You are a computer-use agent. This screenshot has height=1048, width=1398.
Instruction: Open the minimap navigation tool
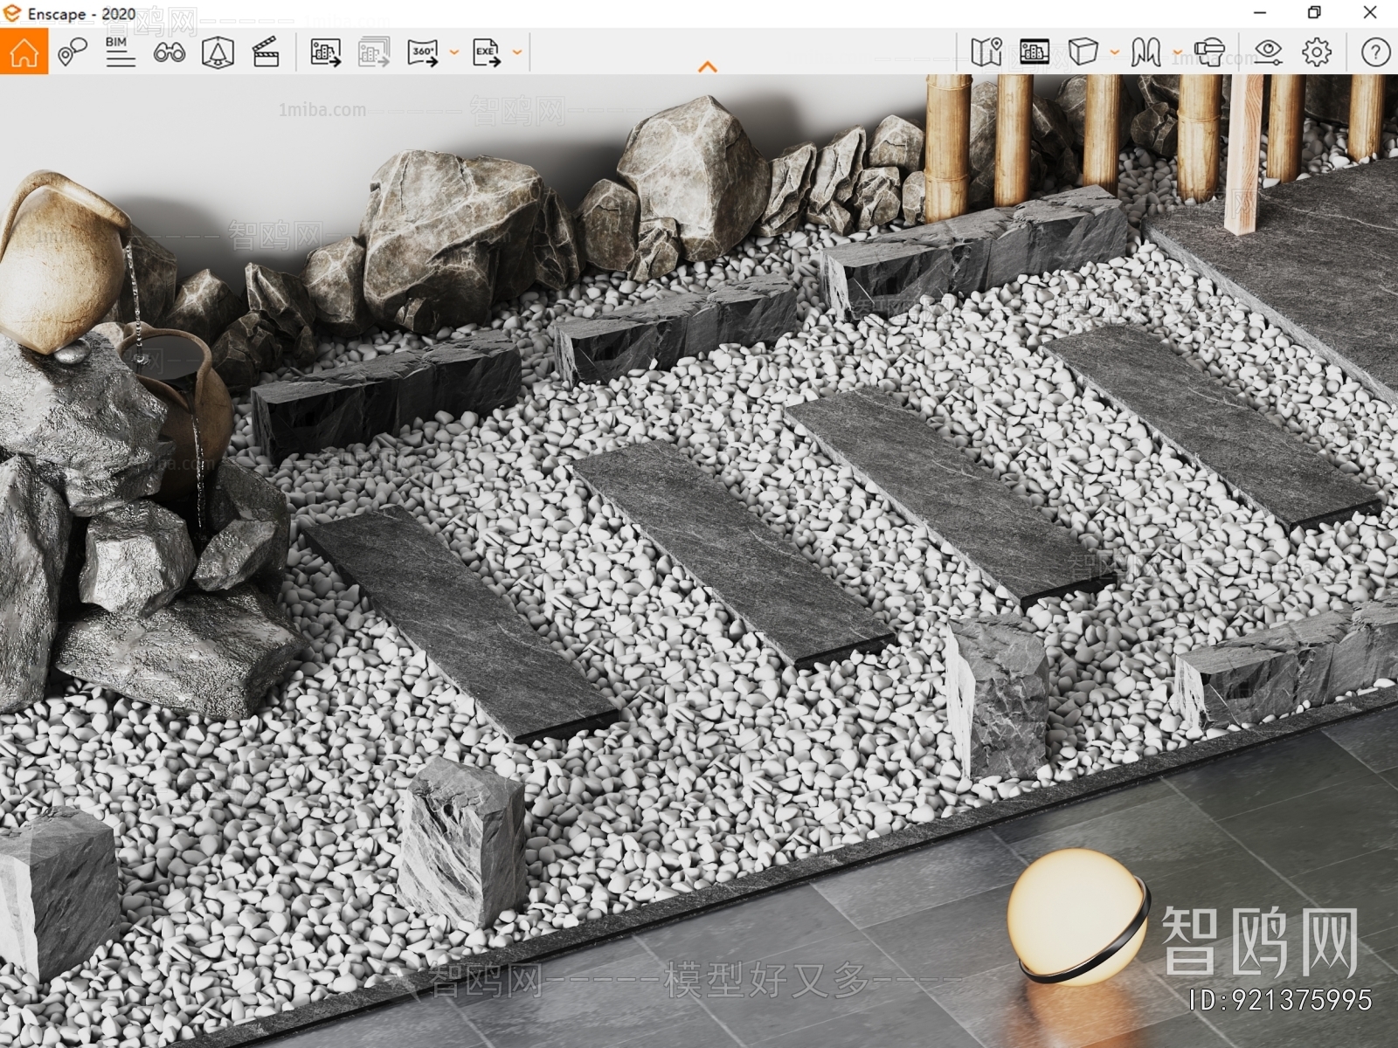986,52
